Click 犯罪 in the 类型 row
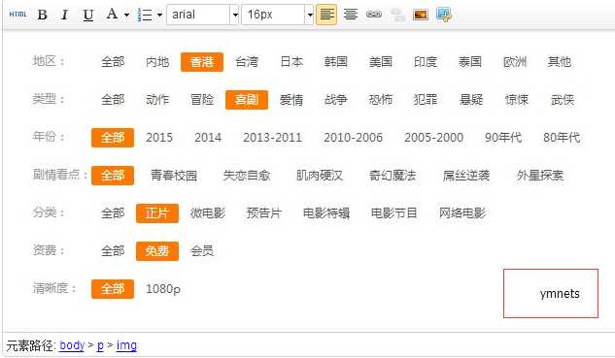 pos(426,100)
